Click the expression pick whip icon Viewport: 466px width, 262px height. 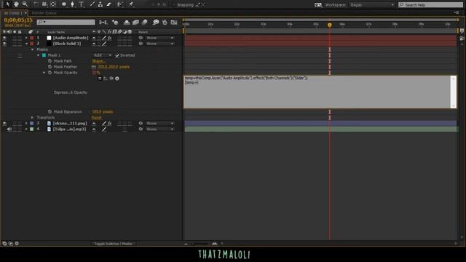coord(111,79)
